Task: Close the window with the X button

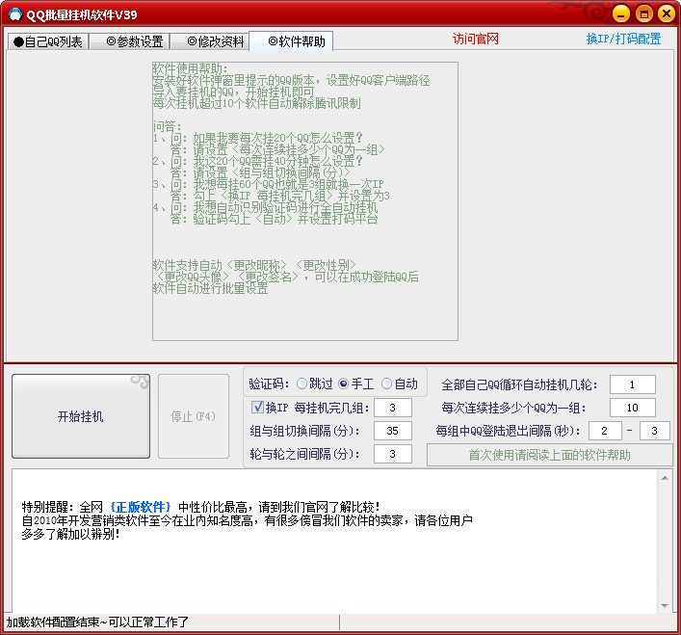Action: pos(667,13)
